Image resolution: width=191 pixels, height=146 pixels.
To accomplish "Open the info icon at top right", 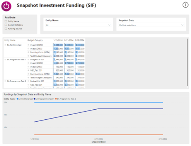I will click(x=185, y=5).
